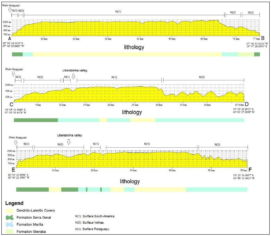Pick the Formation Uberaba legend swatch
271x236 pixels.
[11, 231]
